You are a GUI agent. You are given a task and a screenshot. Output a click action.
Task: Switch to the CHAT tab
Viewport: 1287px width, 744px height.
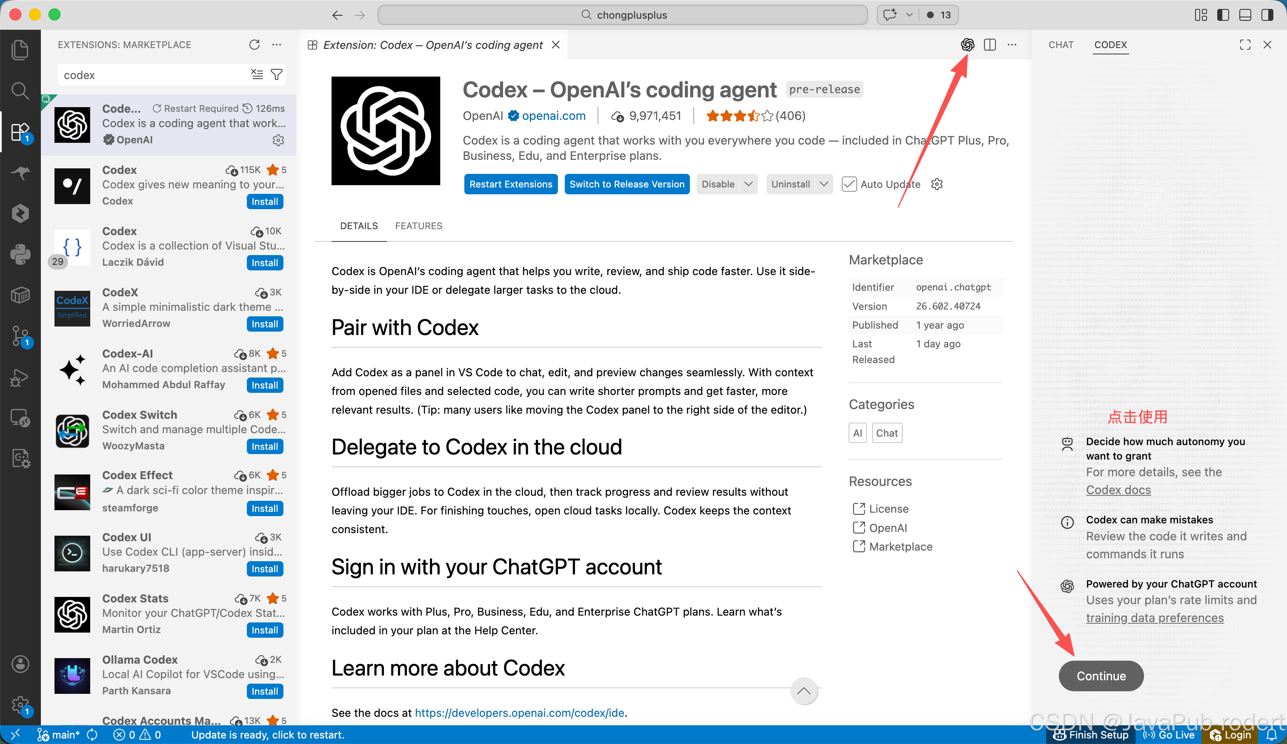(x=1061, y=44)
